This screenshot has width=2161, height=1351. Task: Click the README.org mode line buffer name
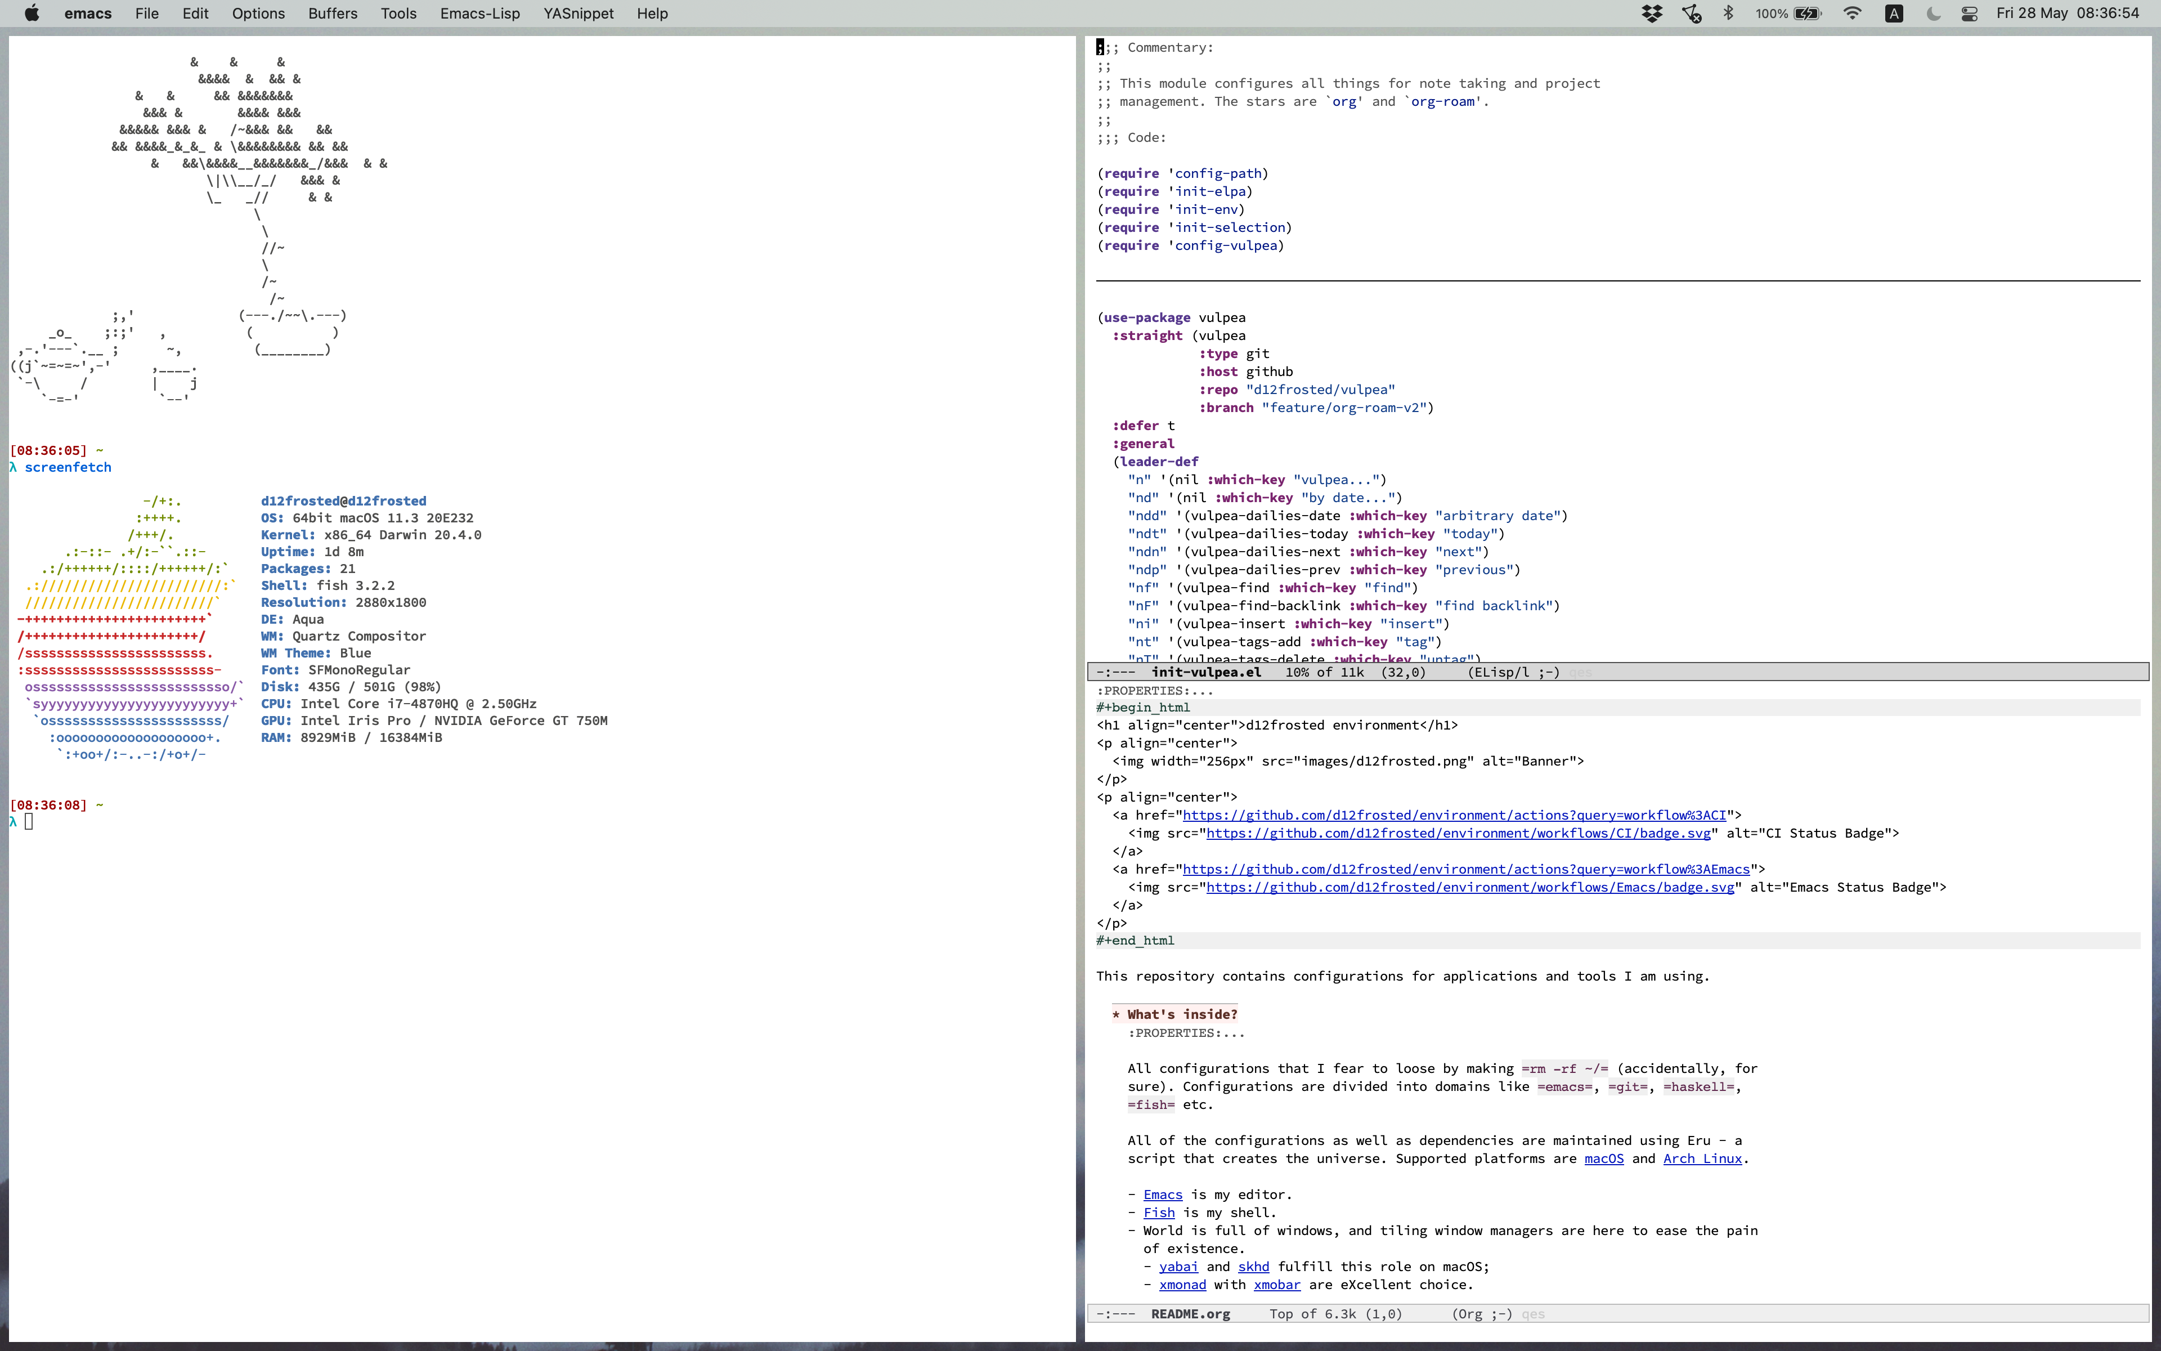point(1190,1314)
